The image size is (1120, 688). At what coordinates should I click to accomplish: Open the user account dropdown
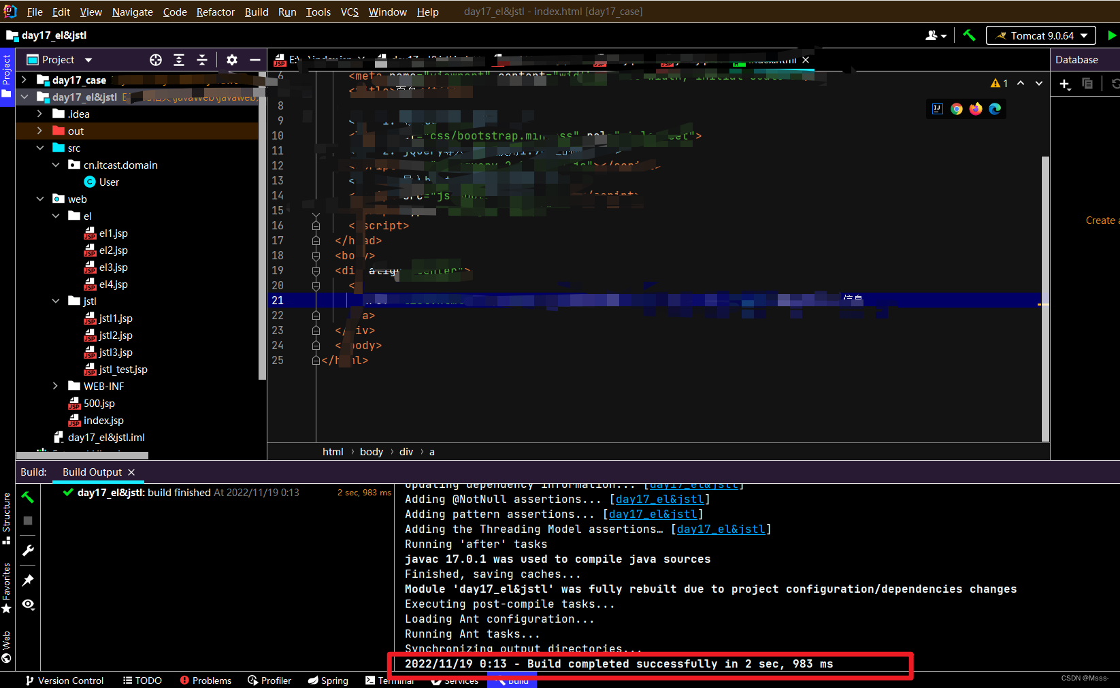tap(936, 35)
